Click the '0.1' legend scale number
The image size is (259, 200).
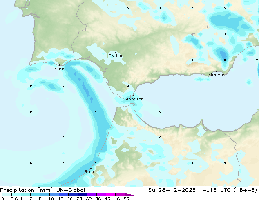point(4,198)
